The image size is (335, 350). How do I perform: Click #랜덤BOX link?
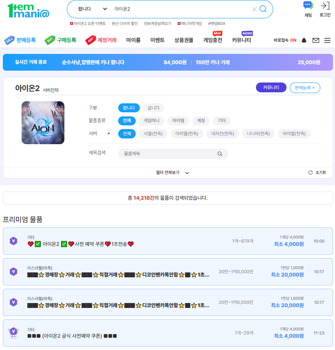pos(217,23)
